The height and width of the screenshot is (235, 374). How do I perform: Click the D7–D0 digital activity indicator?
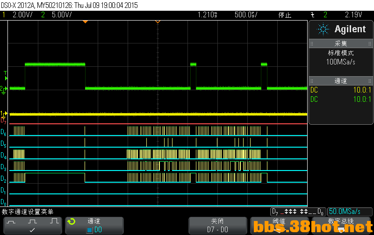pos(298,212)
